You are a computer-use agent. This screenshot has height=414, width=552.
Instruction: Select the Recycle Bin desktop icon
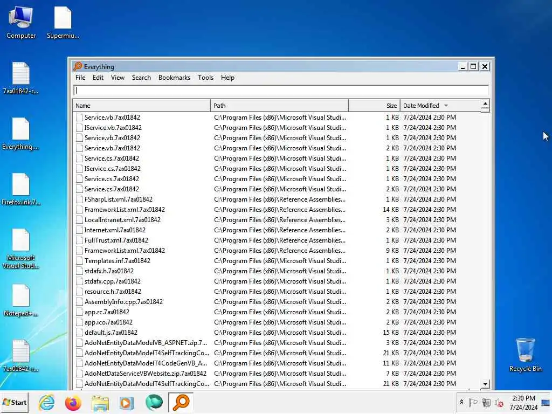coord(525,355)
